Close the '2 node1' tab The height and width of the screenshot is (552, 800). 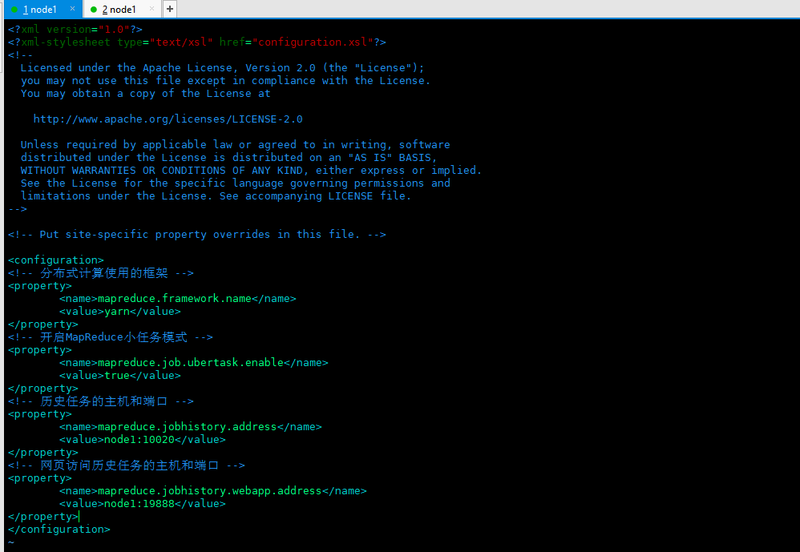click(x=152, y=9)
